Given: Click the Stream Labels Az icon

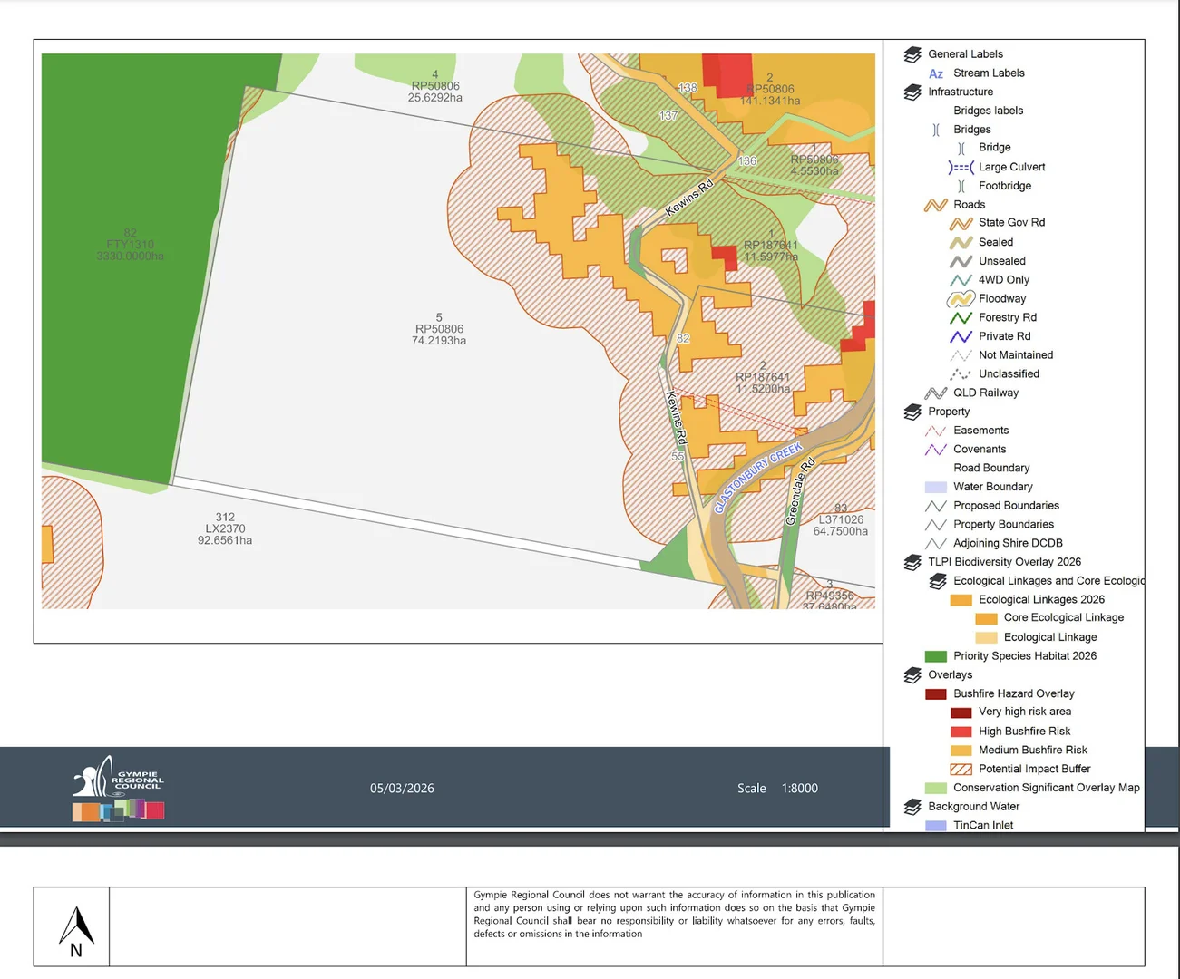Looking at the screenshot, I should pyautogui.click(x=936, y=74).
